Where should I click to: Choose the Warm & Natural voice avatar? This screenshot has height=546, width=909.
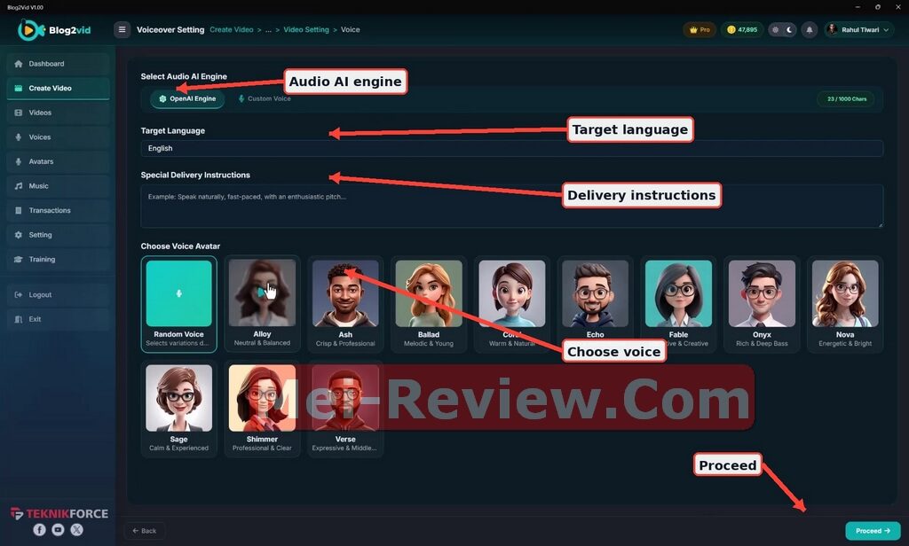click(512, 304)
